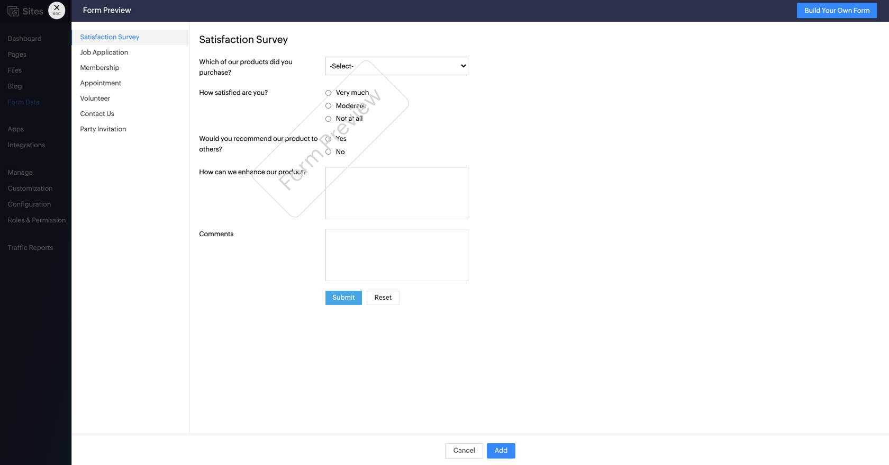Open the product purchase dropdown
This screenshot has width=889, height=465.
click(x=396, y=66)
